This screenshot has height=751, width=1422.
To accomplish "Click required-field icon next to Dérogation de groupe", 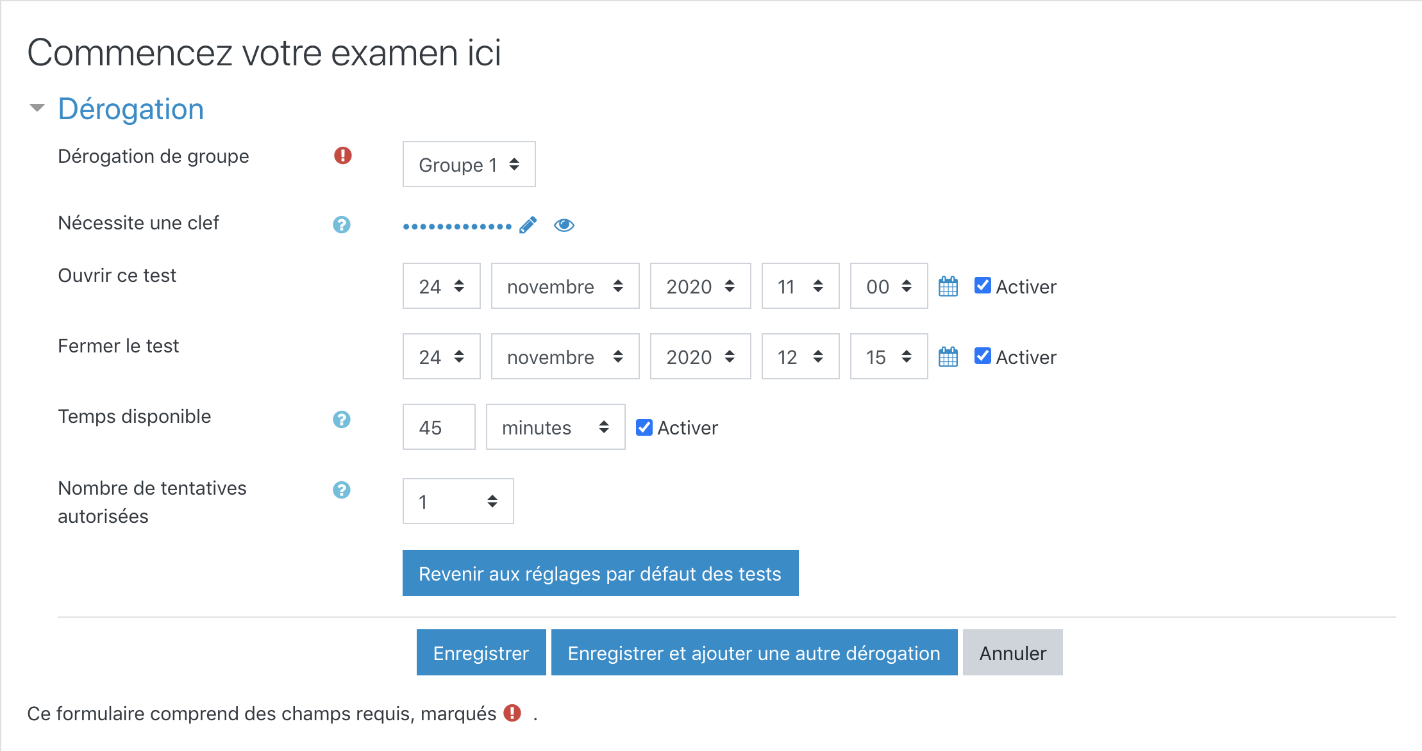I will [x=343, y=156].
